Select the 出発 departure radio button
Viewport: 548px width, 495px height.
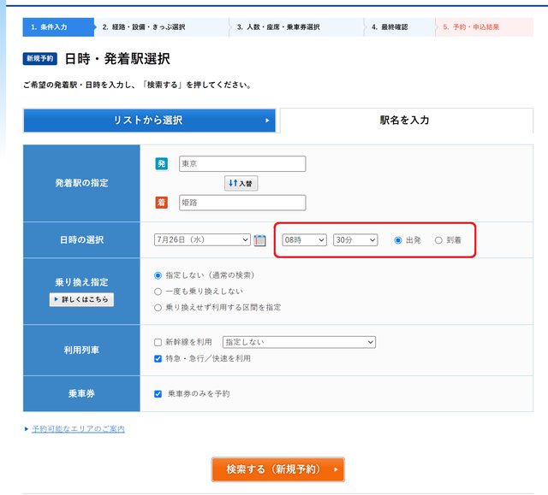point(398,240)
